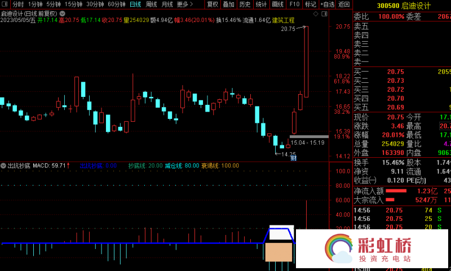Click the 20.75 high price label on chart
Viewport: 451px width, 271px height.
coord(288,29)
